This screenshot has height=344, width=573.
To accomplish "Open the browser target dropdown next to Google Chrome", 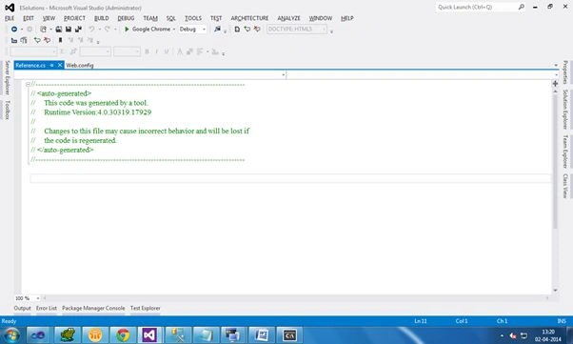I will [174, 29].
